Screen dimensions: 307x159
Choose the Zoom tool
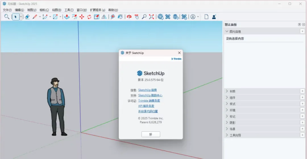(x=144, y=17)
